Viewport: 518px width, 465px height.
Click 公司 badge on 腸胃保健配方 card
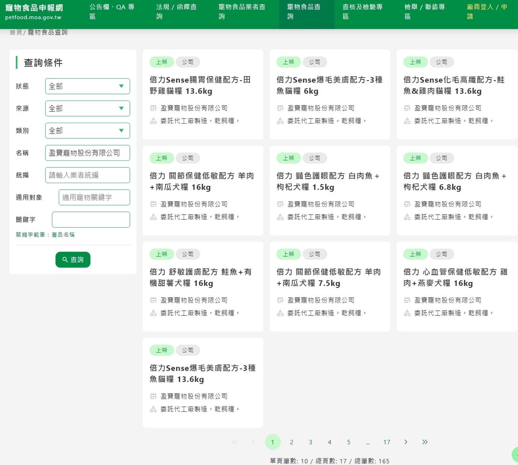click(188, 62)
